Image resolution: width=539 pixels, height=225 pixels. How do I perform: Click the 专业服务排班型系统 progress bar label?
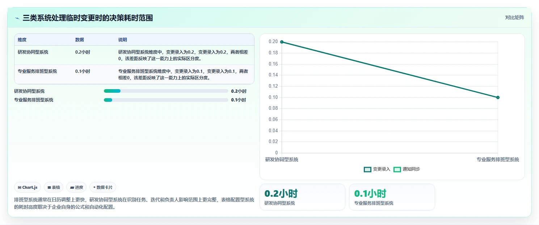[x=34, y=100]
